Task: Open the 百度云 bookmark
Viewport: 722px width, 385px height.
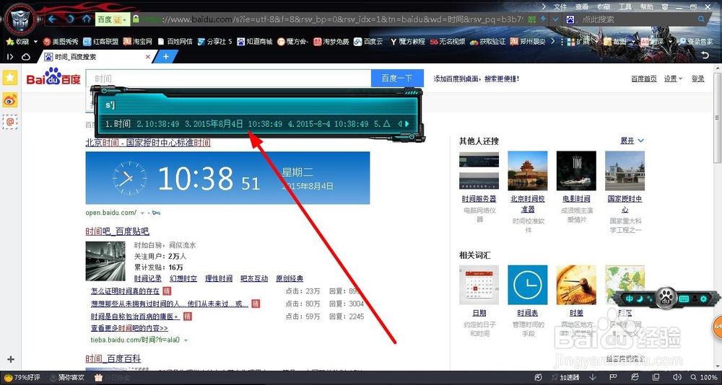Action: pyautogui.click(x=368, y=41)
